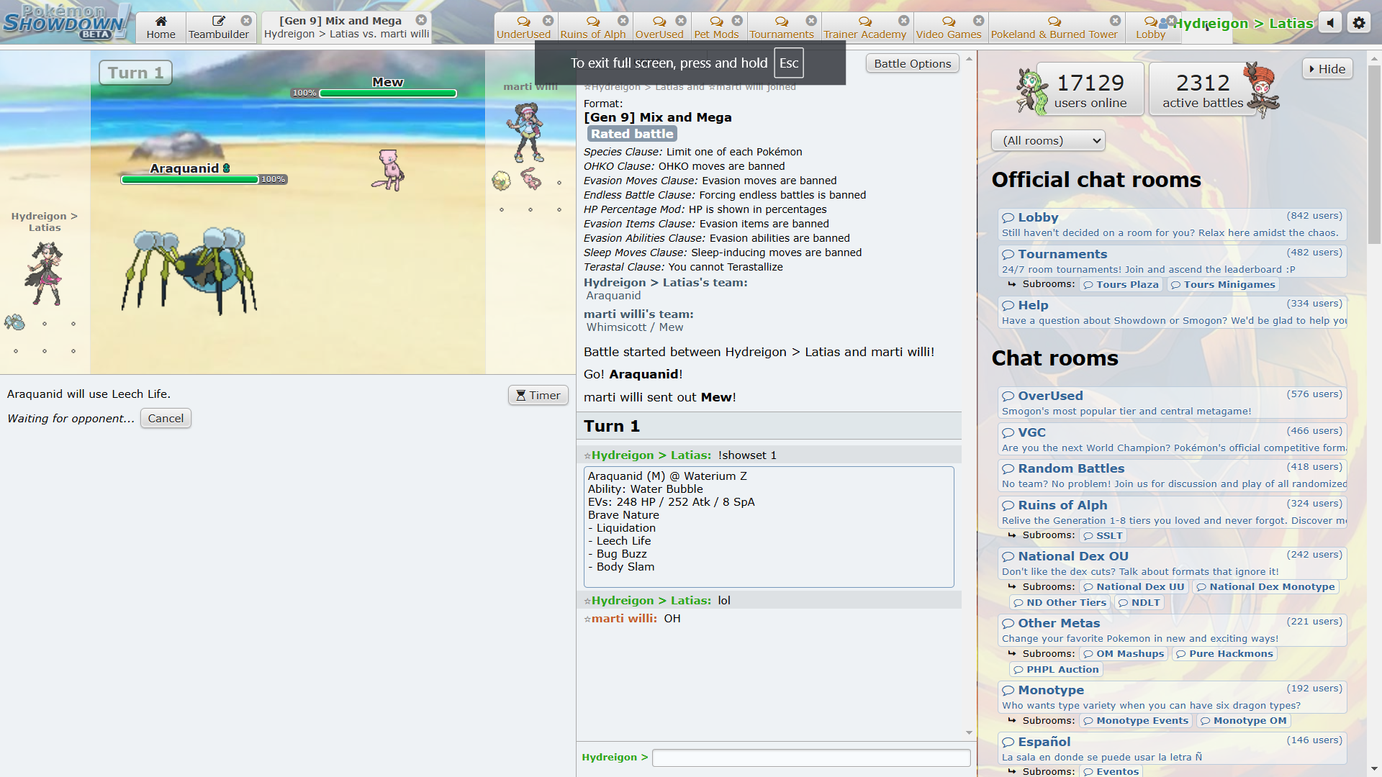
Task: Join the Random Battles chat room
Action: coord(1071,468)
